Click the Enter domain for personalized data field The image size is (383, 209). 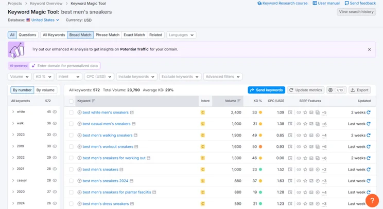point(65,66)
